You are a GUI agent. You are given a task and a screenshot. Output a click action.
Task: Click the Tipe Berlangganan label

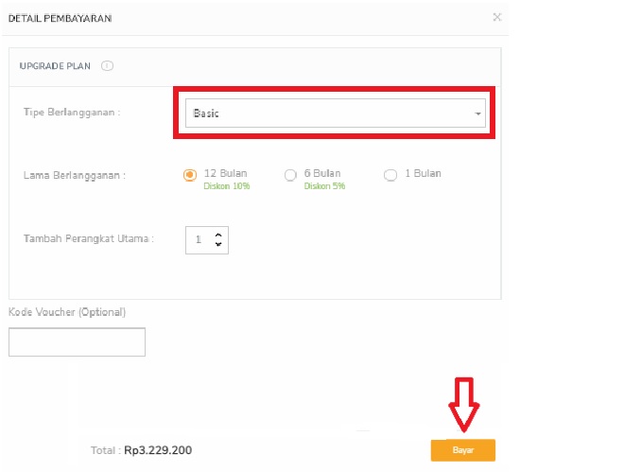pyautogui.click(x=72, y=113)
